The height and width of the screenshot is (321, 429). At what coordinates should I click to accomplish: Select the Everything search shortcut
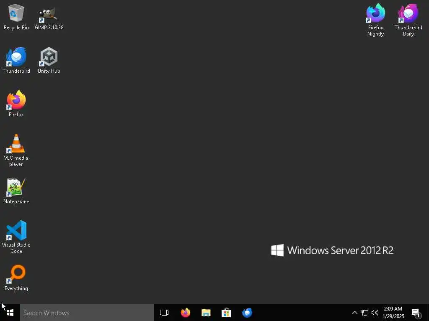(x=16, y=278)
